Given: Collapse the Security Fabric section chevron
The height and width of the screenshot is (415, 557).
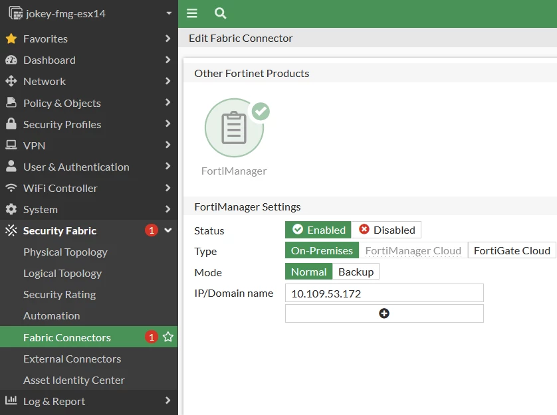Looking at the screenshot, I should point(168,230).
